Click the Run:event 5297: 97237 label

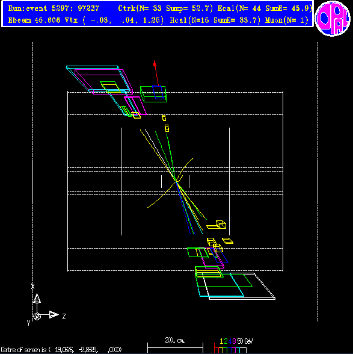[54, 8]
